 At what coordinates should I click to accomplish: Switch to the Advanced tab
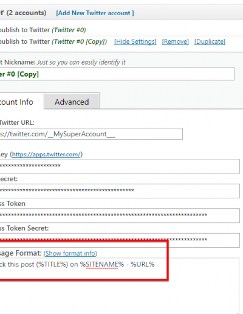72,101
